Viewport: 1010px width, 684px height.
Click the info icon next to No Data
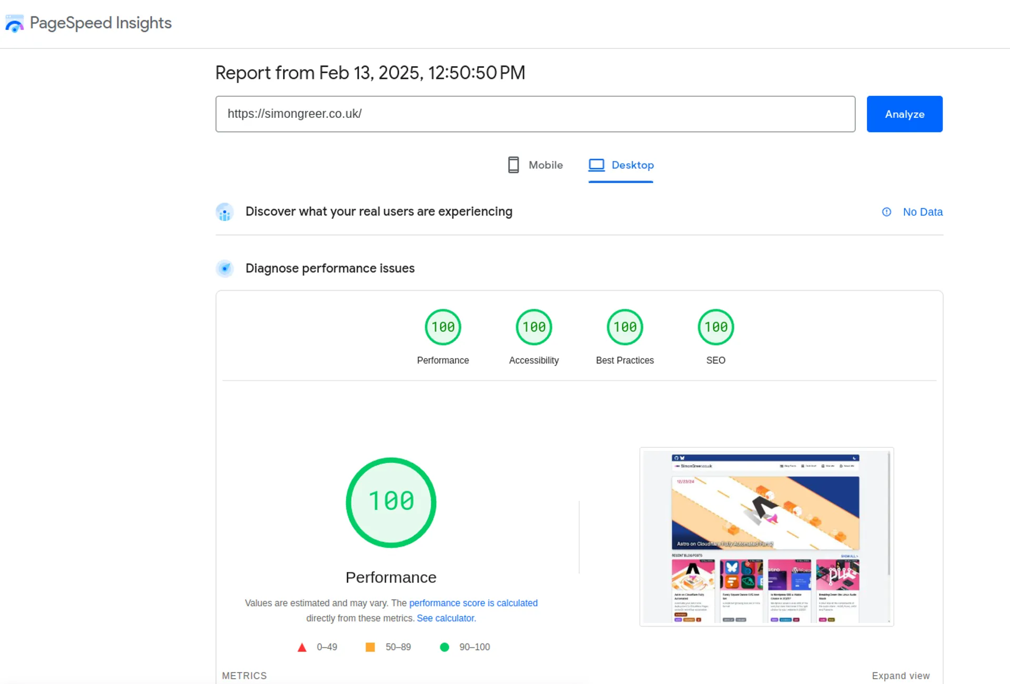point(886,212)
